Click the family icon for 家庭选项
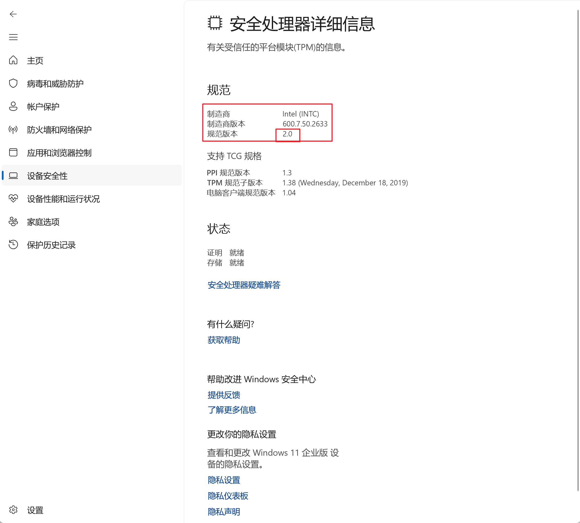 (13, 221)
